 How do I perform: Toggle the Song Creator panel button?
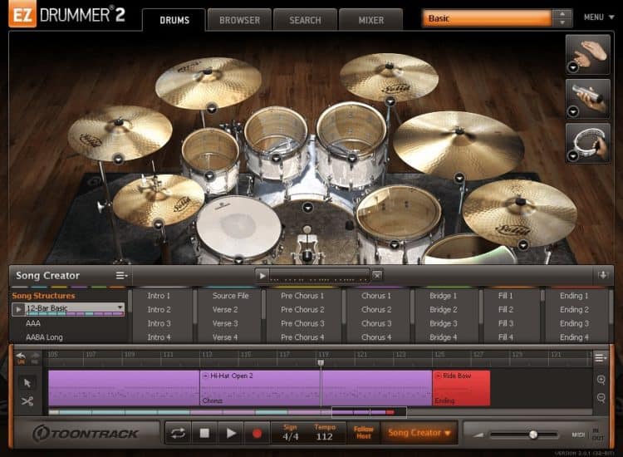click(x=419, y=432)
